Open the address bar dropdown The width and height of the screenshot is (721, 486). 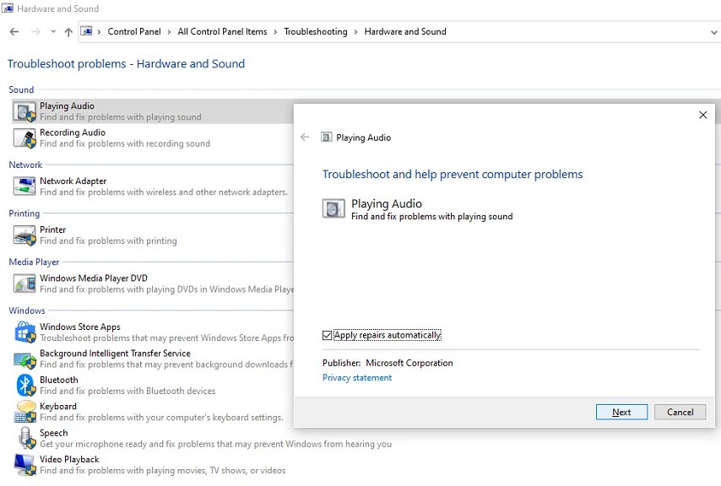click(x=714, y=31)
